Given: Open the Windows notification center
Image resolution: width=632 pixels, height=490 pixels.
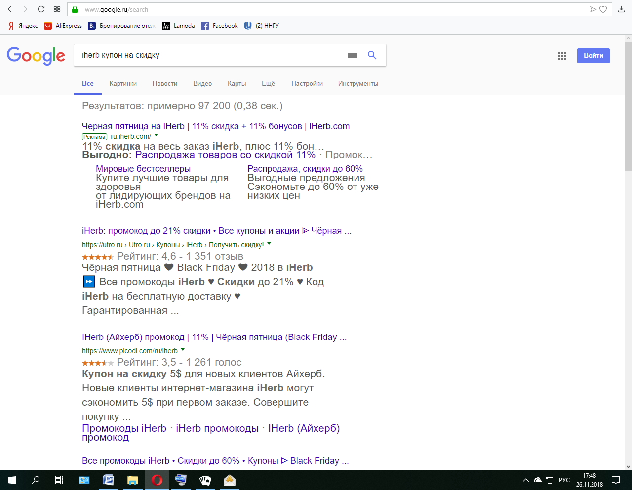Looking at the screenshot, I should click(x=616, y=480).
